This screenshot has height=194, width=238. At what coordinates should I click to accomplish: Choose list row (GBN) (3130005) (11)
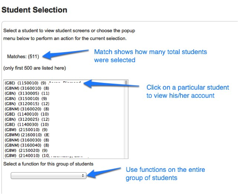(27, 93)
